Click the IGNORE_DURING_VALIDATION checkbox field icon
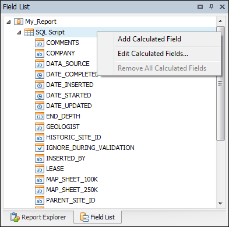229x227 pixels. point(40,148)
